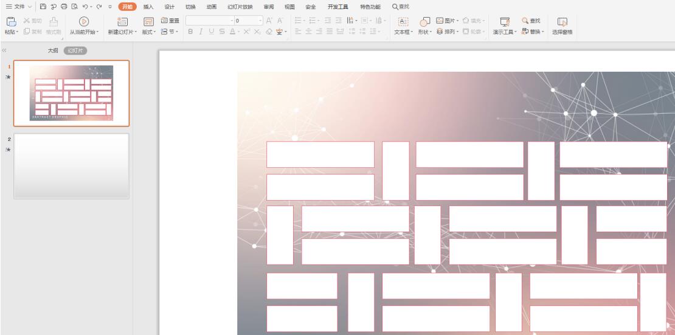This screenshot has height=335, width=675.
Task: Click the 形状 (Shapes) icon
Action: pyautogui.click(x=425, y=22)
